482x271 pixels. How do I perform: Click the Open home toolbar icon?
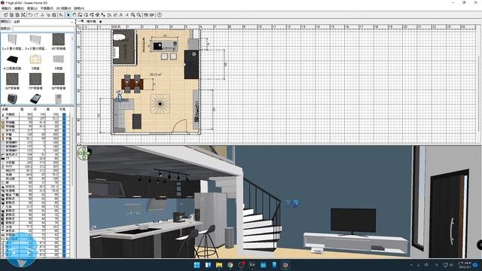pos(11,15)
